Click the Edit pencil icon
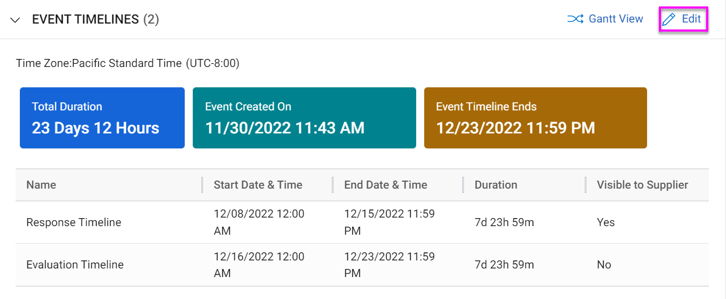This screenshot has width=726, height=299. (669, 19)
